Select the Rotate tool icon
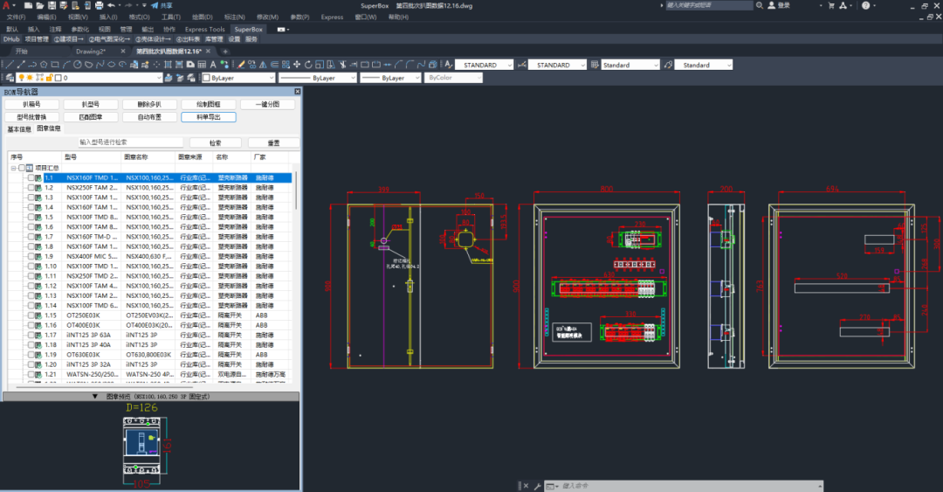The height and width of the screenshot is (492, 943). tap(308, 65)
